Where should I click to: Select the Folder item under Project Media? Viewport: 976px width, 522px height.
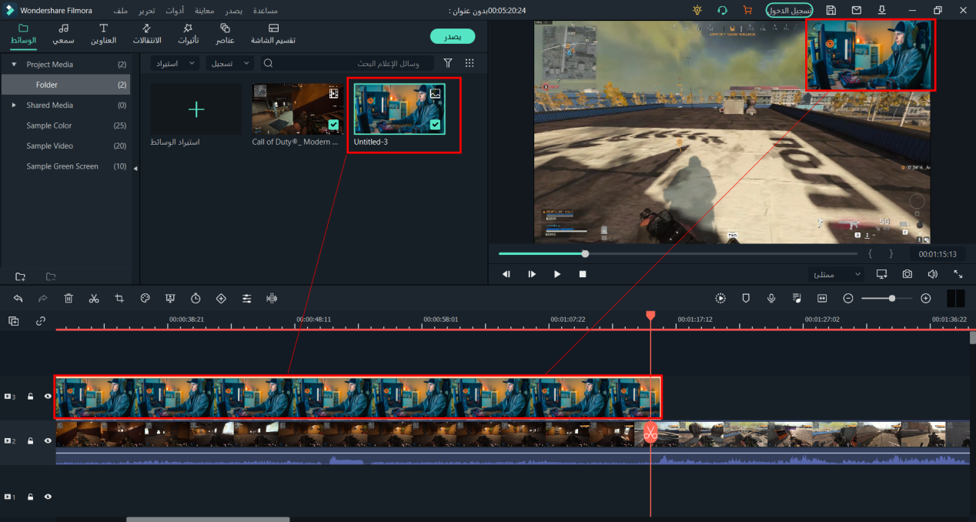65,85
